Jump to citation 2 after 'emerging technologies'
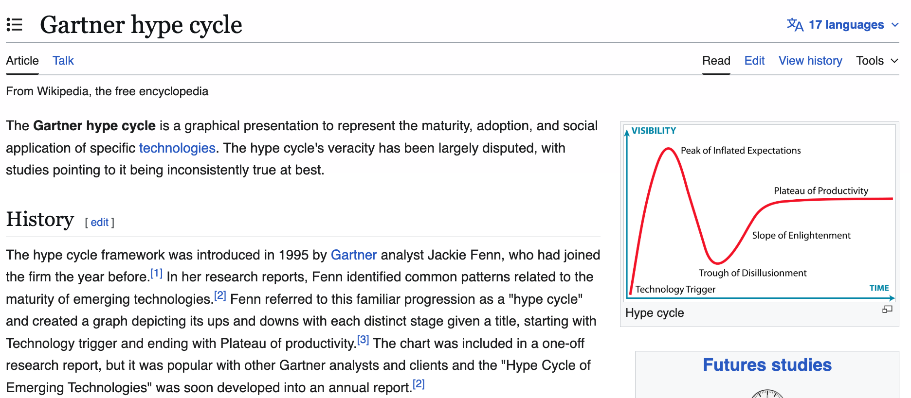The height and width of the screenshot is (398, 911). click(x=220, y=295)
